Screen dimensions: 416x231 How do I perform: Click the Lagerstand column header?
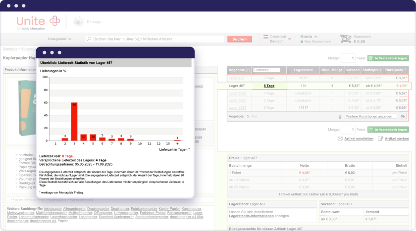pyautogui.click(x=303, y=70)
